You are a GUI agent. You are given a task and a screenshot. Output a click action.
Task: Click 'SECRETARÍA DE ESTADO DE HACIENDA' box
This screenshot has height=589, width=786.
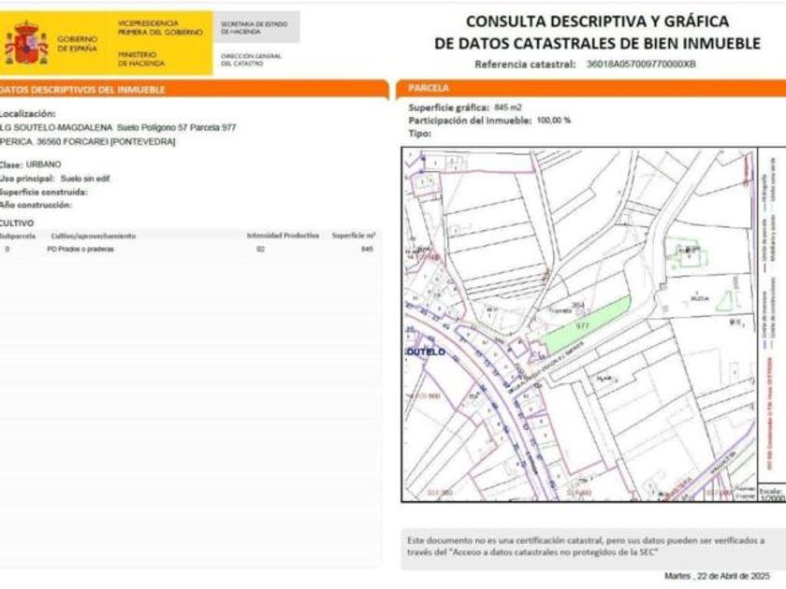[x=256, y=27]
